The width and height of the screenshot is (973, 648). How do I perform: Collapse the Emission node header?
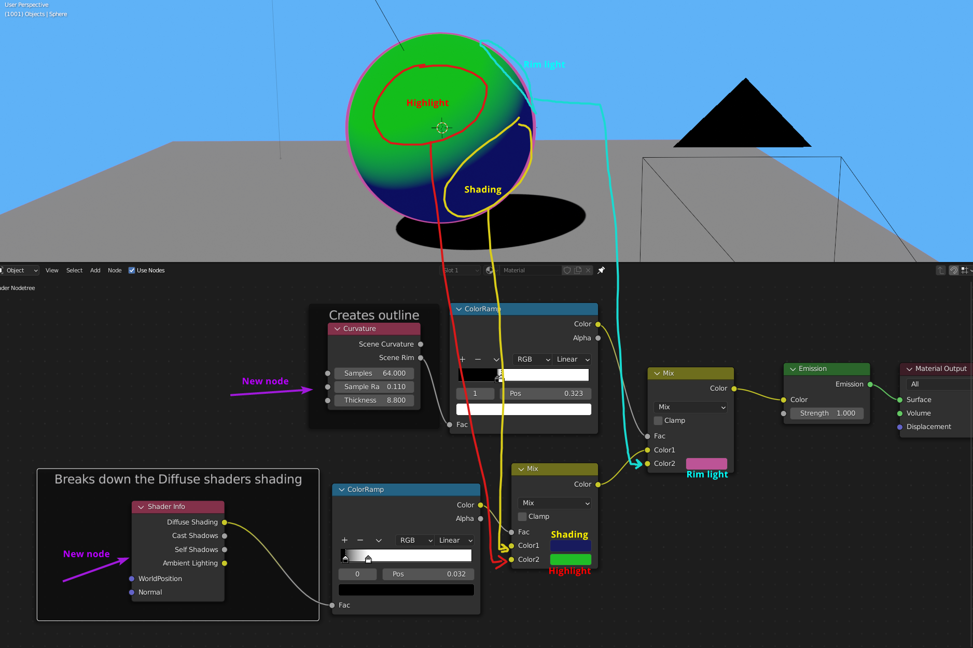(793, 369)
